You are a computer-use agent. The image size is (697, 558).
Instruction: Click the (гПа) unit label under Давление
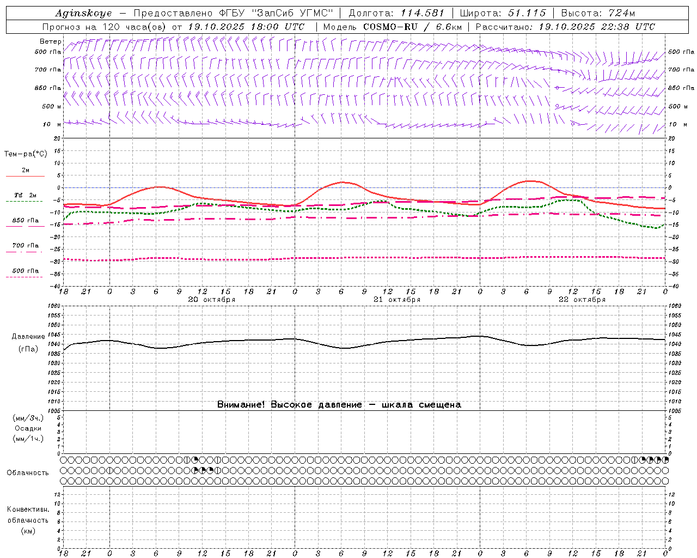[28, 349]
